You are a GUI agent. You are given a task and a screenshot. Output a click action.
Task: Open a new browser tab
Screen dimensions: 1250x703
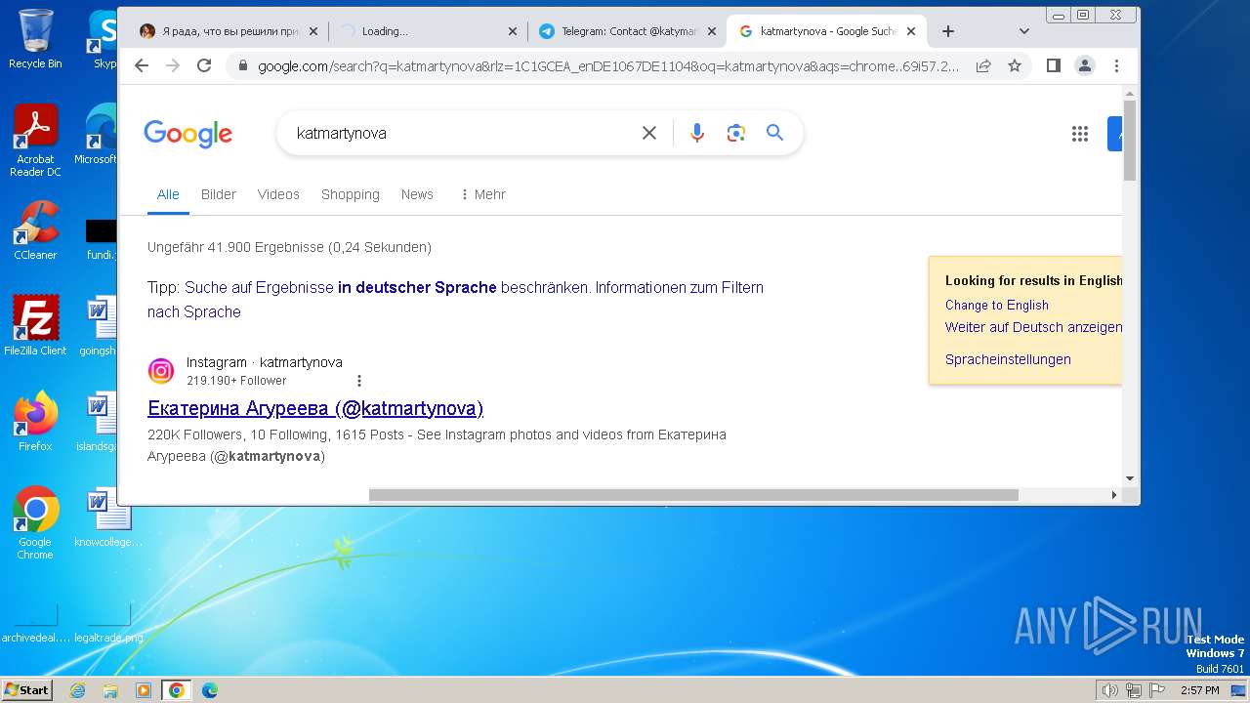pyautogui.click(x=947, y=31)
